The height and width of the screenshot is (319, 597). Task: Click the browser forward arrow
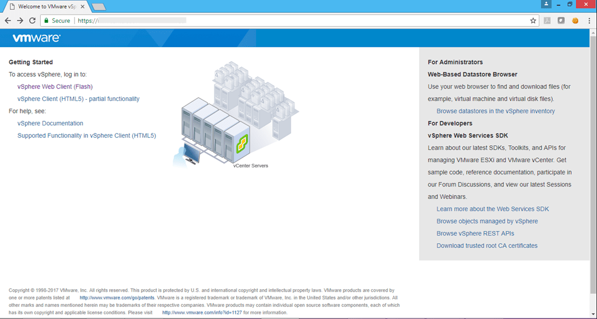click(x=20, y=20)
